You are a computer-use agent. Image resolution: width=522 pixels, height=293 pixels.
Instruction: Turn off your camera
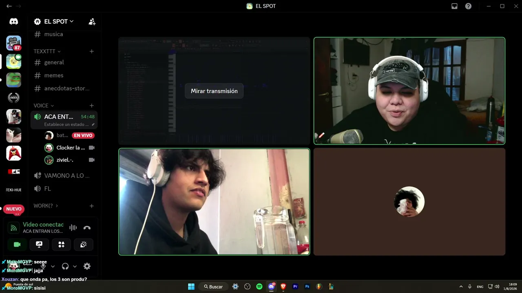[x=17, y=245]
